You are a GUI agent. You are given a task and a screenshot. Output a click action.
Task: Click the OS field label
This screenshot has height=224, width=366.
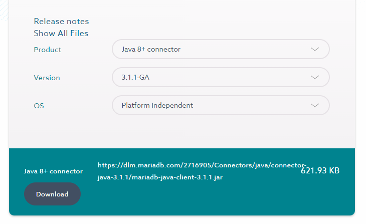click(39, 106)
